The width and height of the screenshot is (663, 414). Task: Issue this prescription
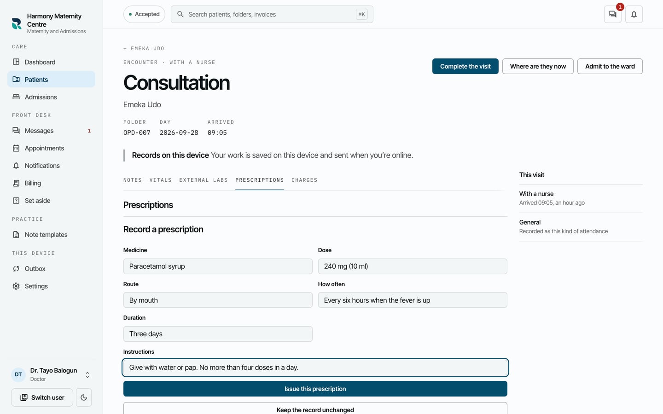pyautogui.click(x=315, y=389)
